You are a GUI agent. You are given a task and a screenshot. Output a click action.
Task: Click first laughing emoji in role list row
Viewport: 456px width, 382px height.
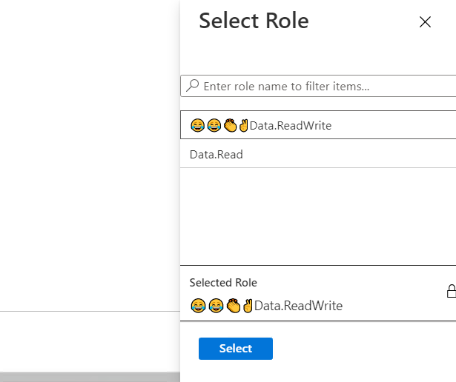[x=197, y=125]
